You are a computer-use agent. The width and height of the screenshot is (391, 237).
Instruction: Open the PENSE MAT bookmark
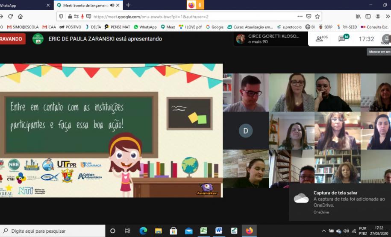tap(117, 27)
